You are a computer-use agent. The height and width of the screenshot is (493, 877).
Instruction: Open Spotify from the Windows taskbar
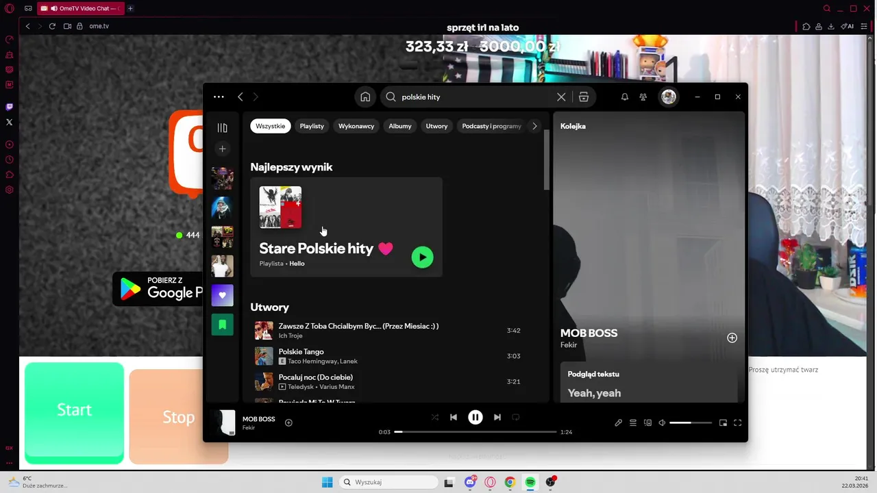tap(530, 482)
